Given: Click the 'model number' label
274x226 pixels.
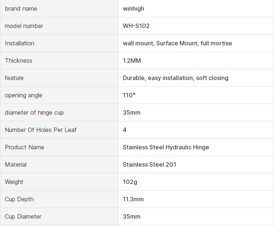Looking at the screenshot, I should (x=24, y=26).
